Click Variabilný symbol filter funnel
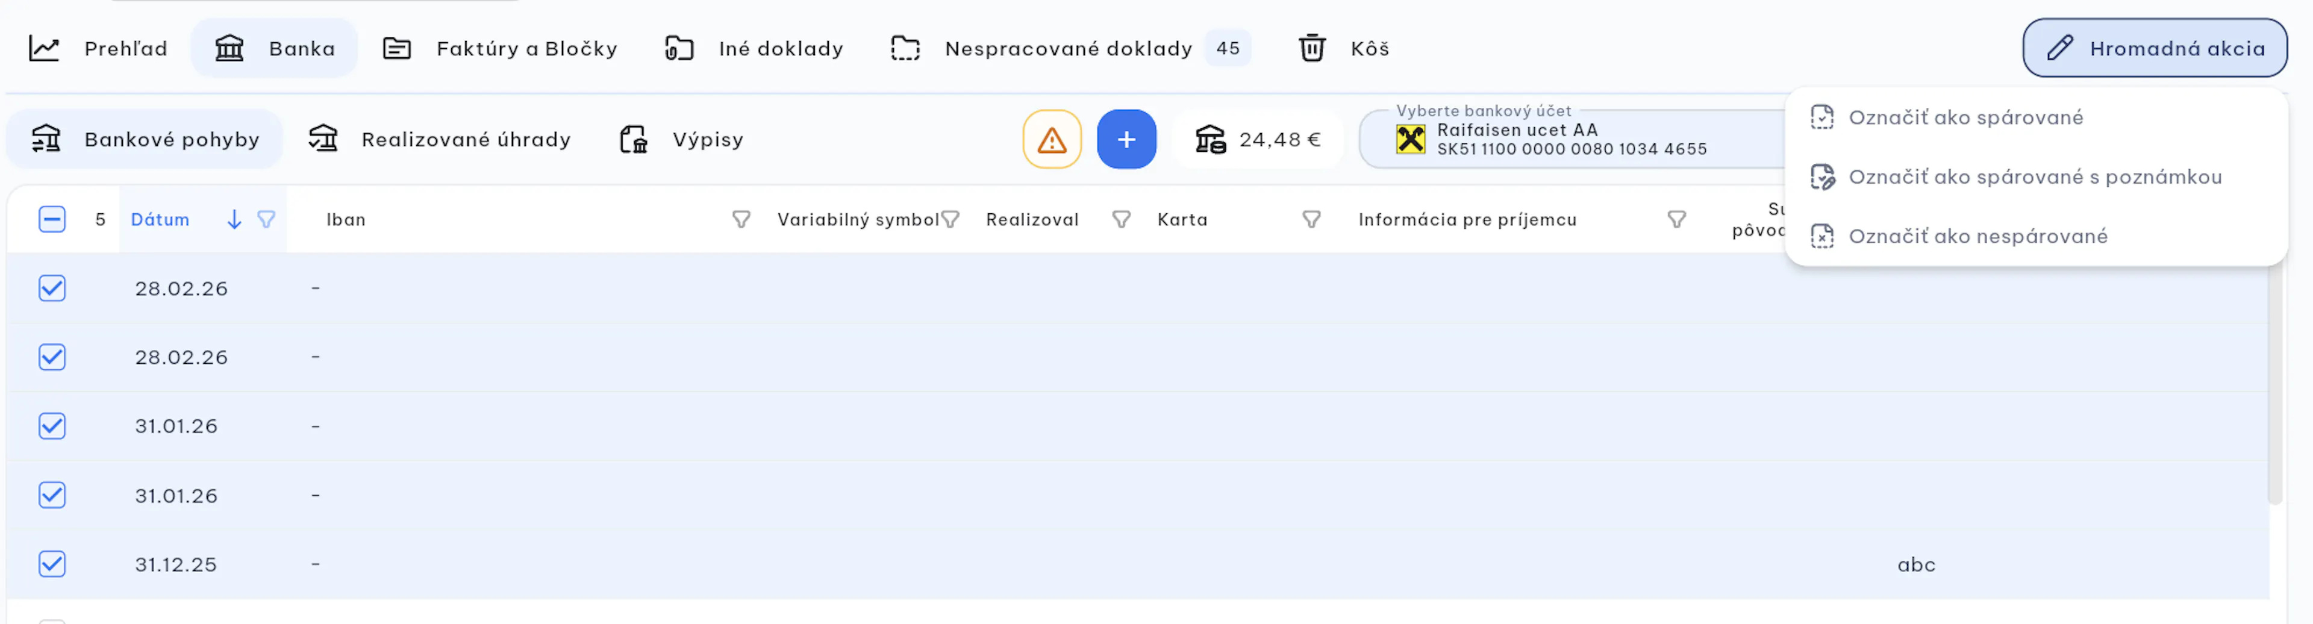The width and height of the screenshot is (2313, 624). click(x=950, y=219)
